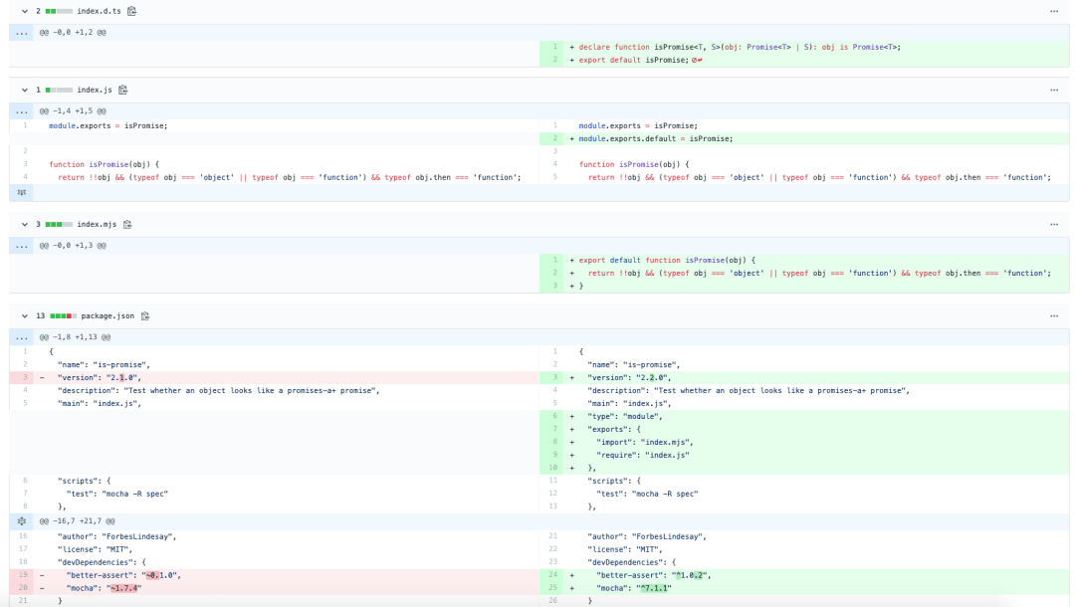Screen dimensions: 1075x607
Task: Copy the package.json file path
Action: click(x=145, y=315)
